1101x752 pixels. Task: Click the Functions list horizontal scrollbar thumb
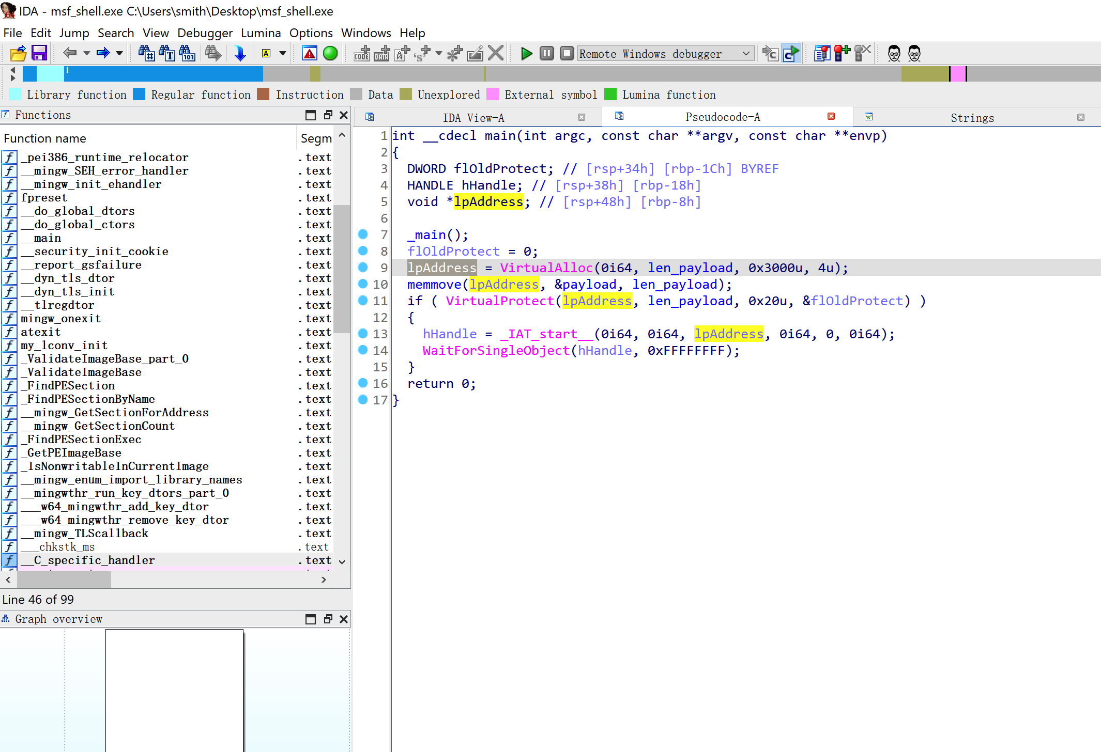pos(64,579)
